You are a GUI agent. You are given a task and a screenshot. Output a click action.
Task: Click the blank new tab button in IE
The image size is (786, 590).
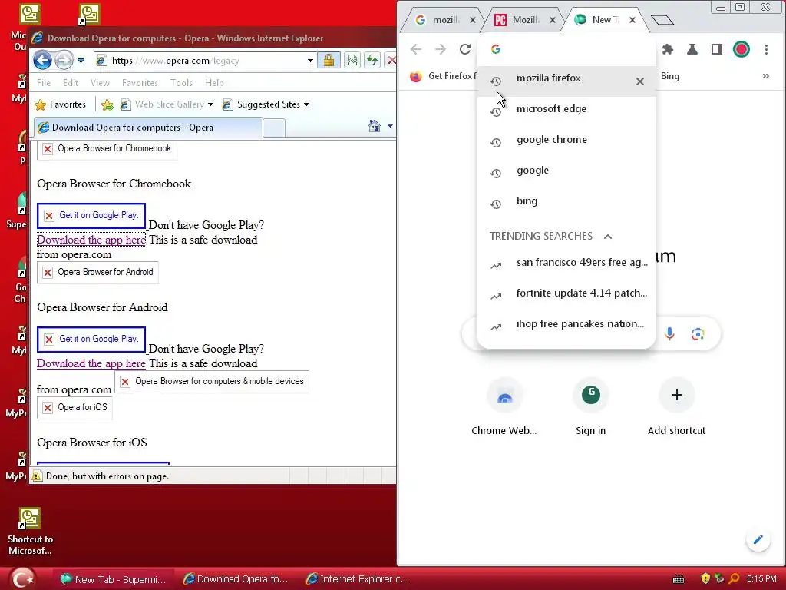274,128
